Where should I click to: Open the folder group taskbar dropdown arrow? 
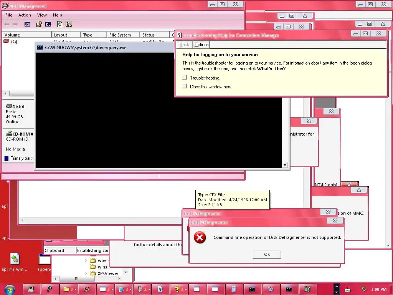tap(75, 290)
